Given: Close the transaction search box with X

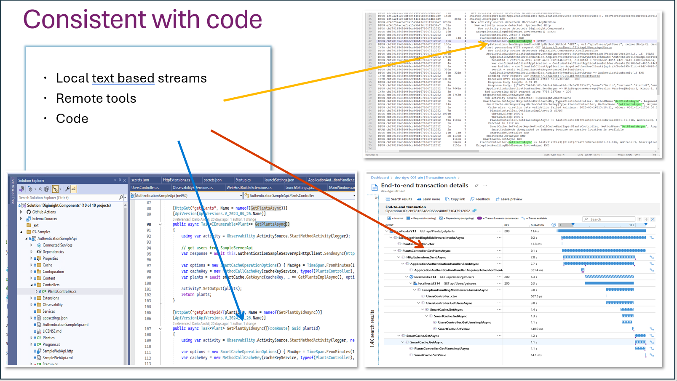Looking at the screenshot, I should coord(653,219).
